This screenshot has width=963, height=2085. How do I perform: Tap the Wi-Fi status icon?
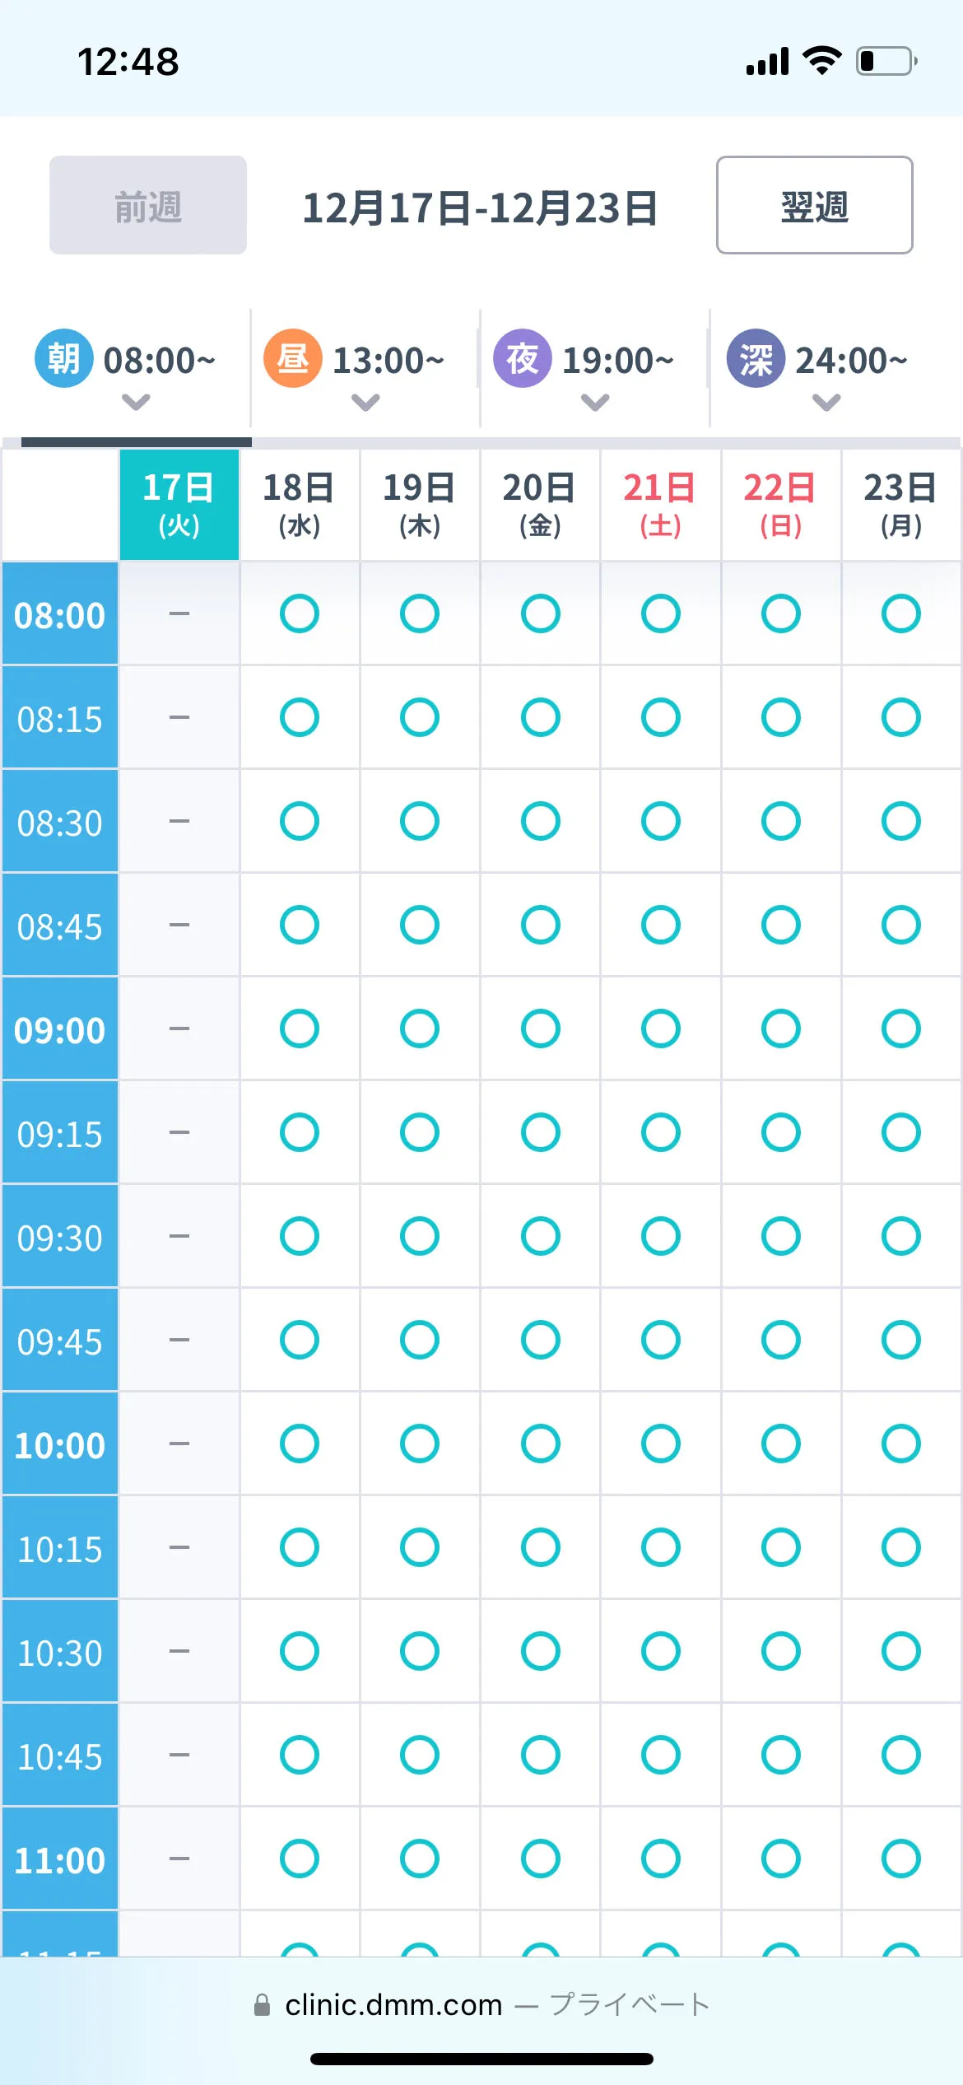(x=821, y=61)
